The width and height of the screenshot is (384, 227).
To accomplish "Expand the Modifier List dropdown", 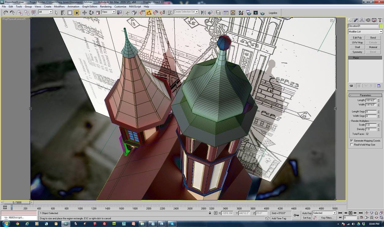I will (x=365, y=32).
